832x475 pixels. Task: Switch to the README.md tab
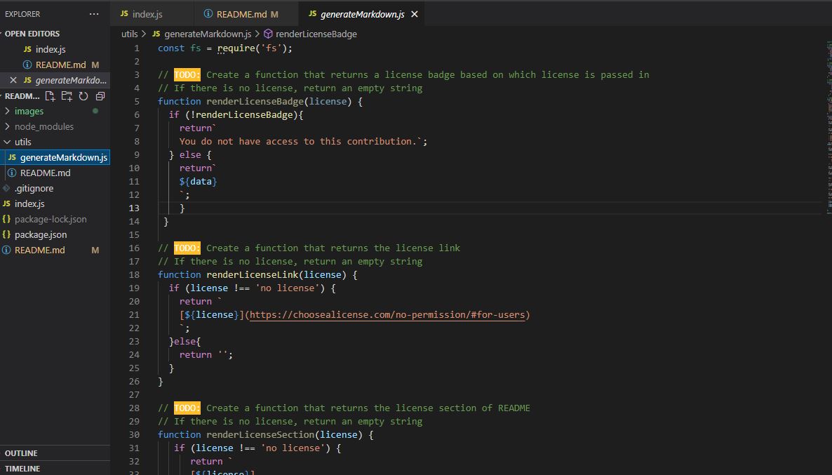point(243,13)
